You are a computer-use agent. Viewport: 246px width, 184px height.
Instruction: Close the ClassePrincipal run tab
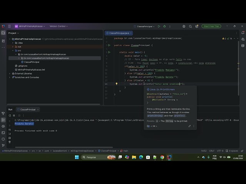click(x=38, y=110)
